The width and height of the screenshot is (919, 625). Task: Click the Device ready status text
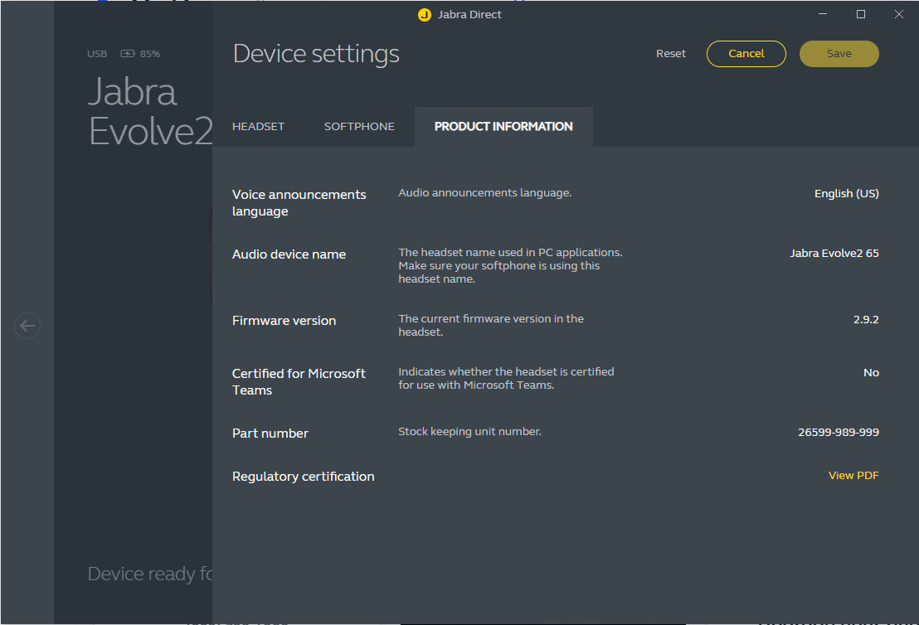(x=150, y=574)
